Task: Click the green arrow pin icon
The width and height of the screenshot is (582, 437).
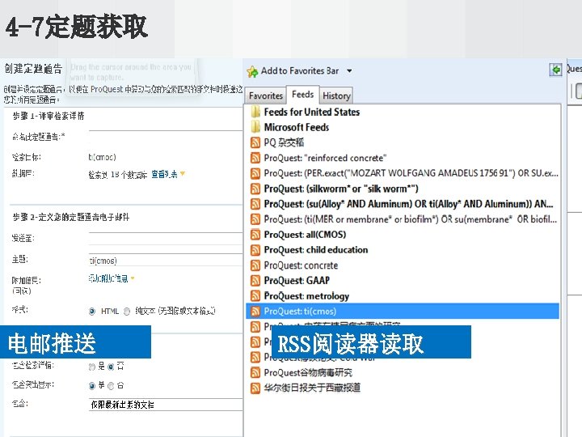Action: 555,70
